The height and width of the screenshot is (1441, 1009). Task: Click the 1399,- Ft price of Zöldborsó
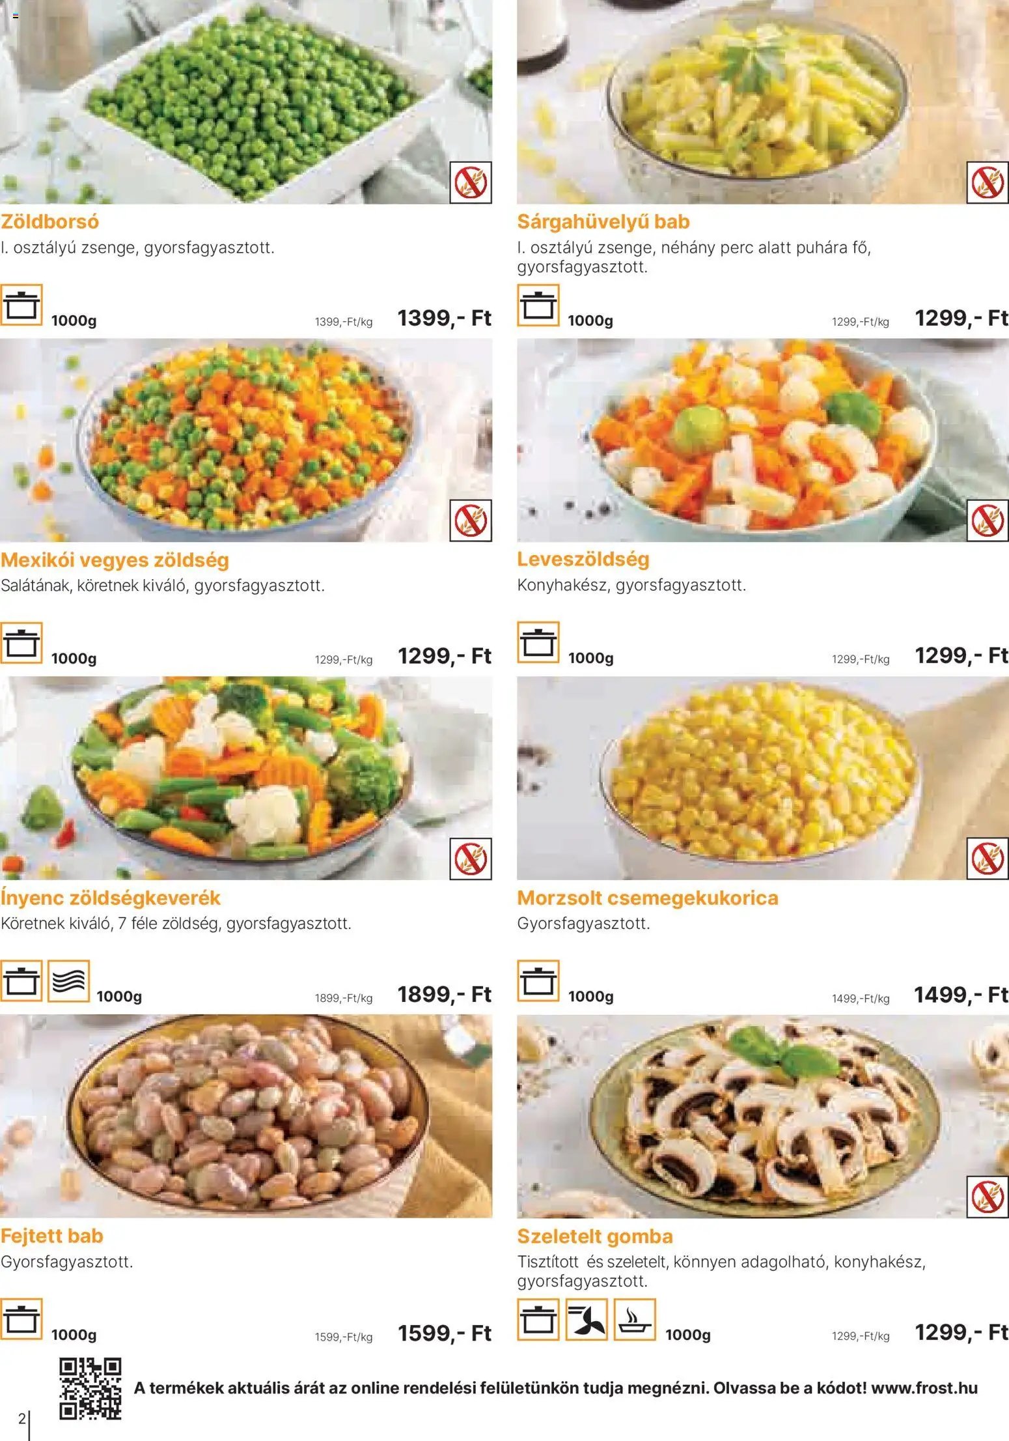pos(444,318)
